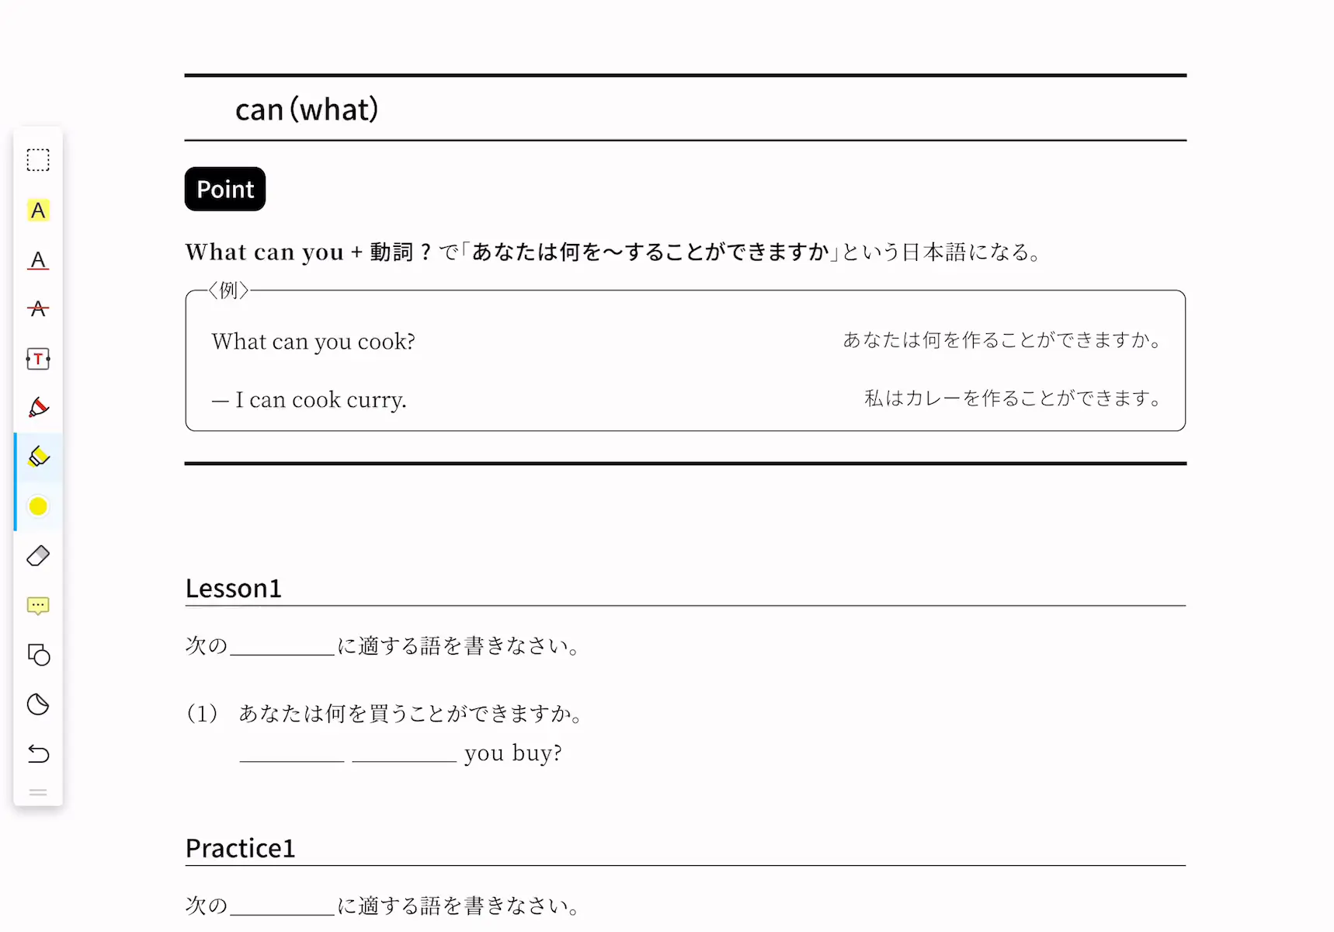Select the underline text tool
Image resolution: width=1334 pixels, height=932 pixels.
38,259
